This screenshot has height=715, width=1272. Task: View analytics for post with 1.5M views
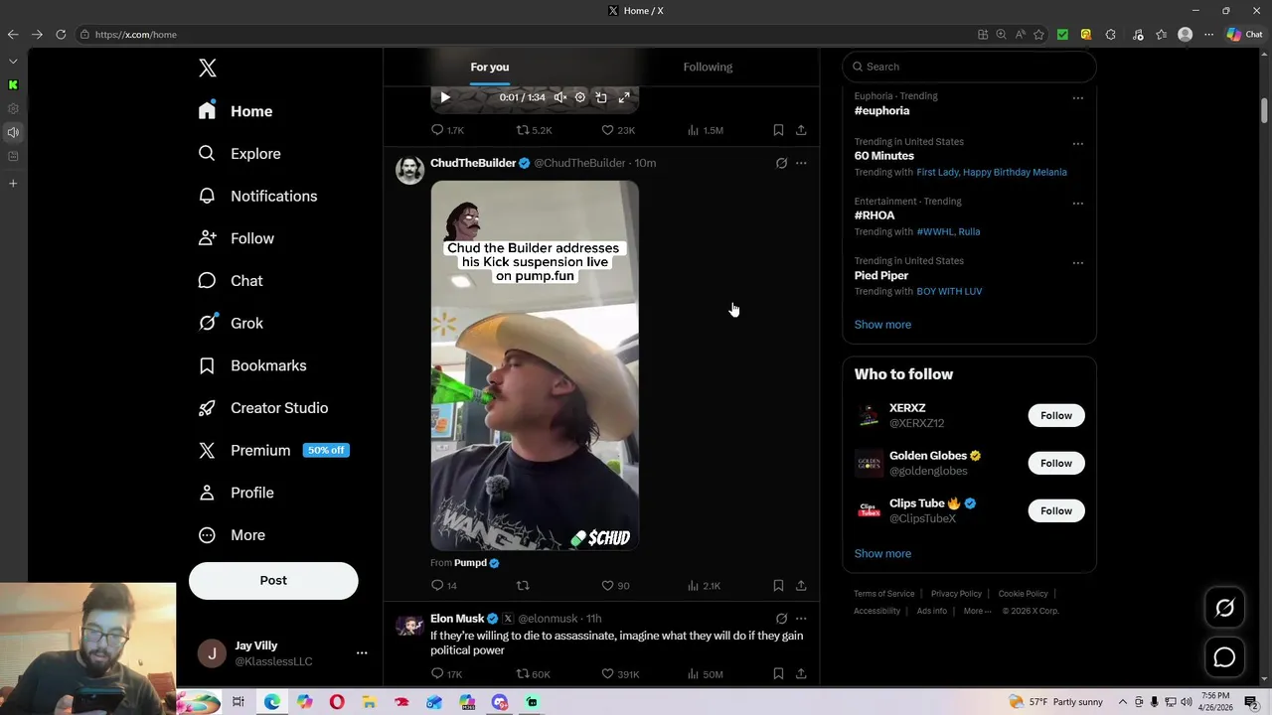706,130
